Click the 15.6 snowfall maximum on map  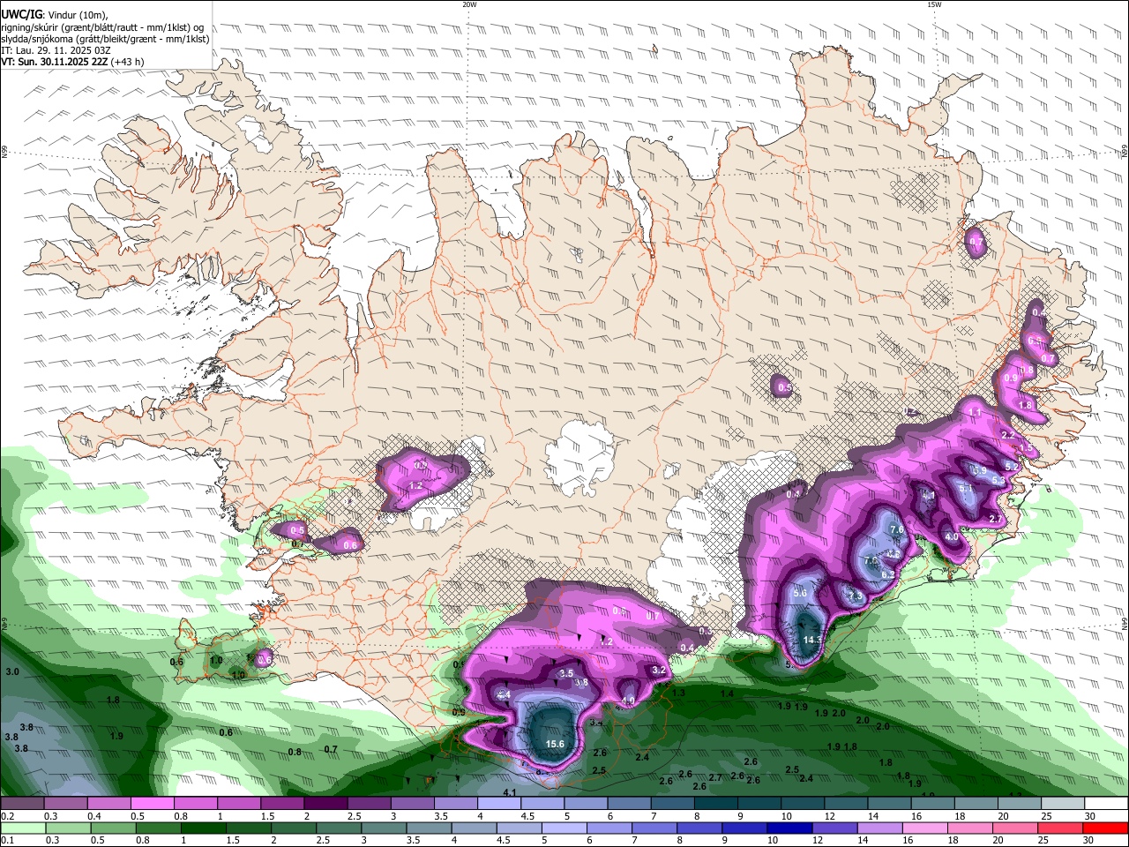point(555,745)
